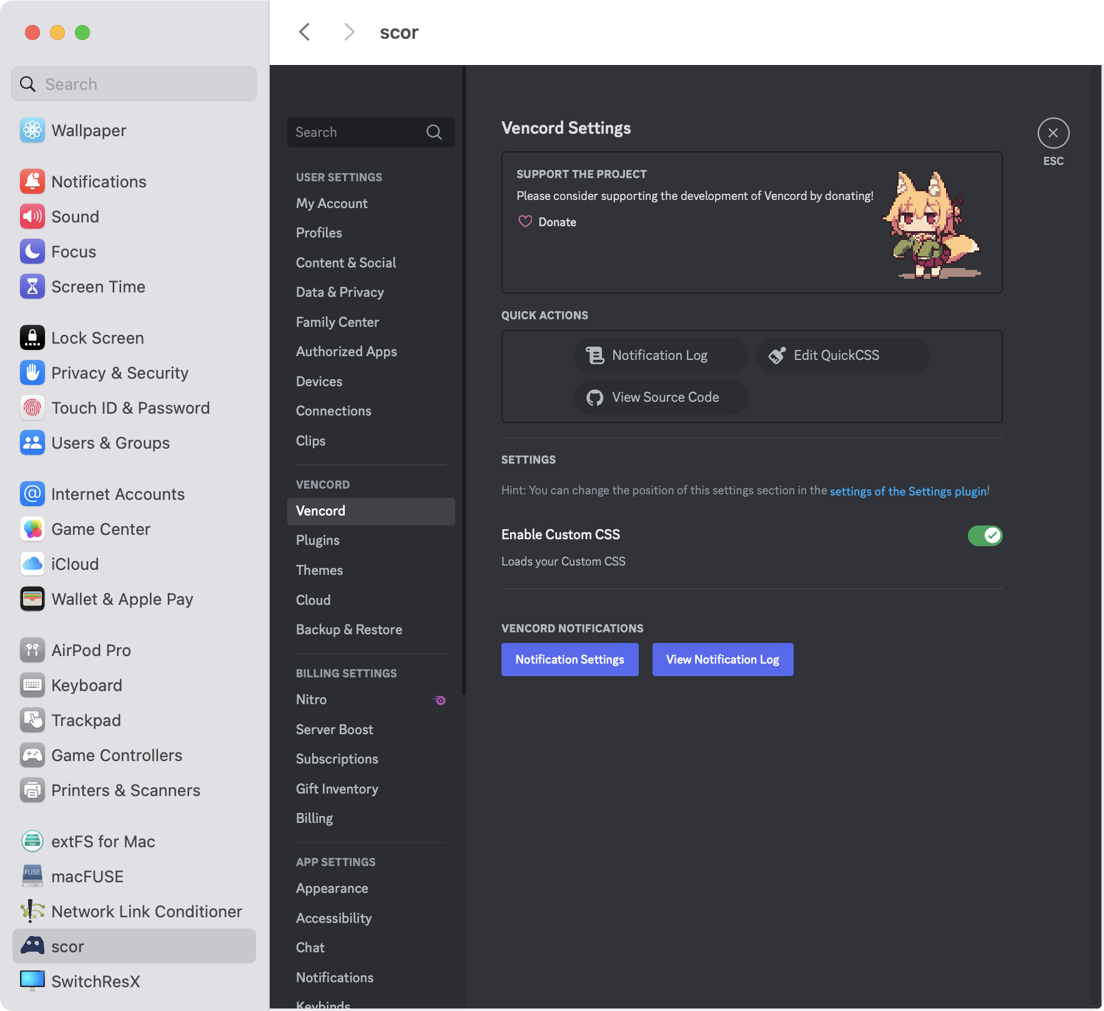The image size is (1104, 1011).
Task: Open Privacy & Security hand icon
Action: (32, 373)
